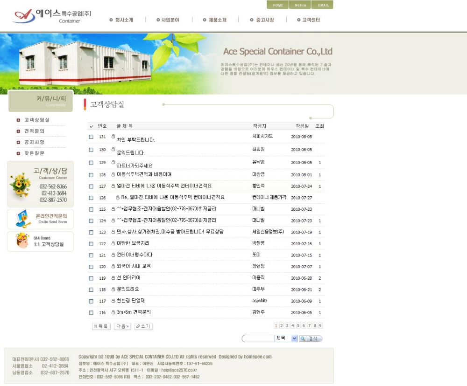
Task: Open the 회사소개 menu item
Action: [121, 20]
